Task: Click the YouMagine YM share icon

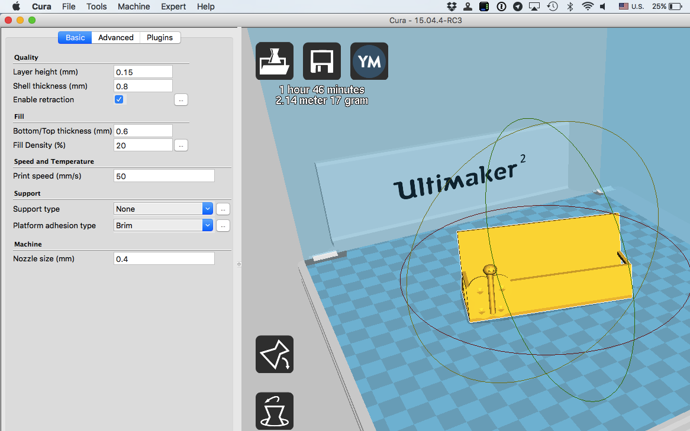Action: [369, 61]
